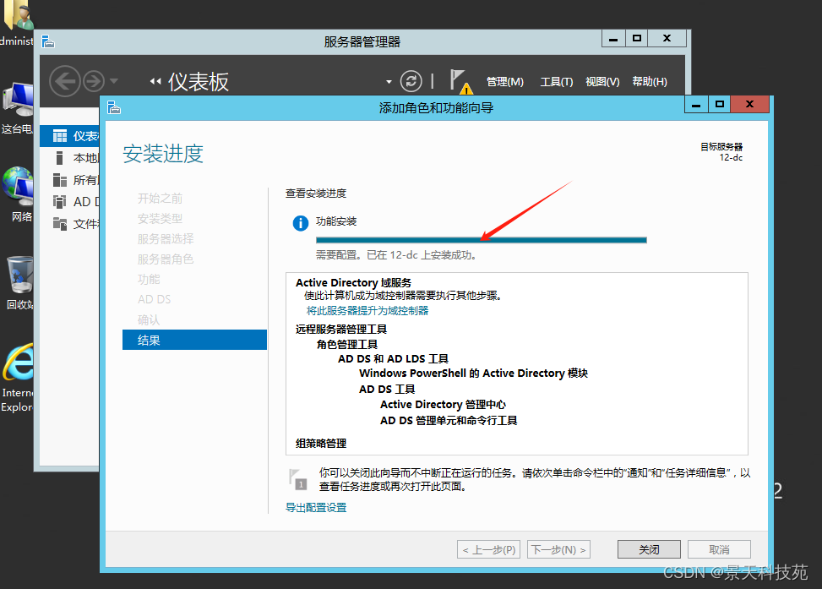Click 组策略管理 entry
822x589 pixels.
pos(321,444)
